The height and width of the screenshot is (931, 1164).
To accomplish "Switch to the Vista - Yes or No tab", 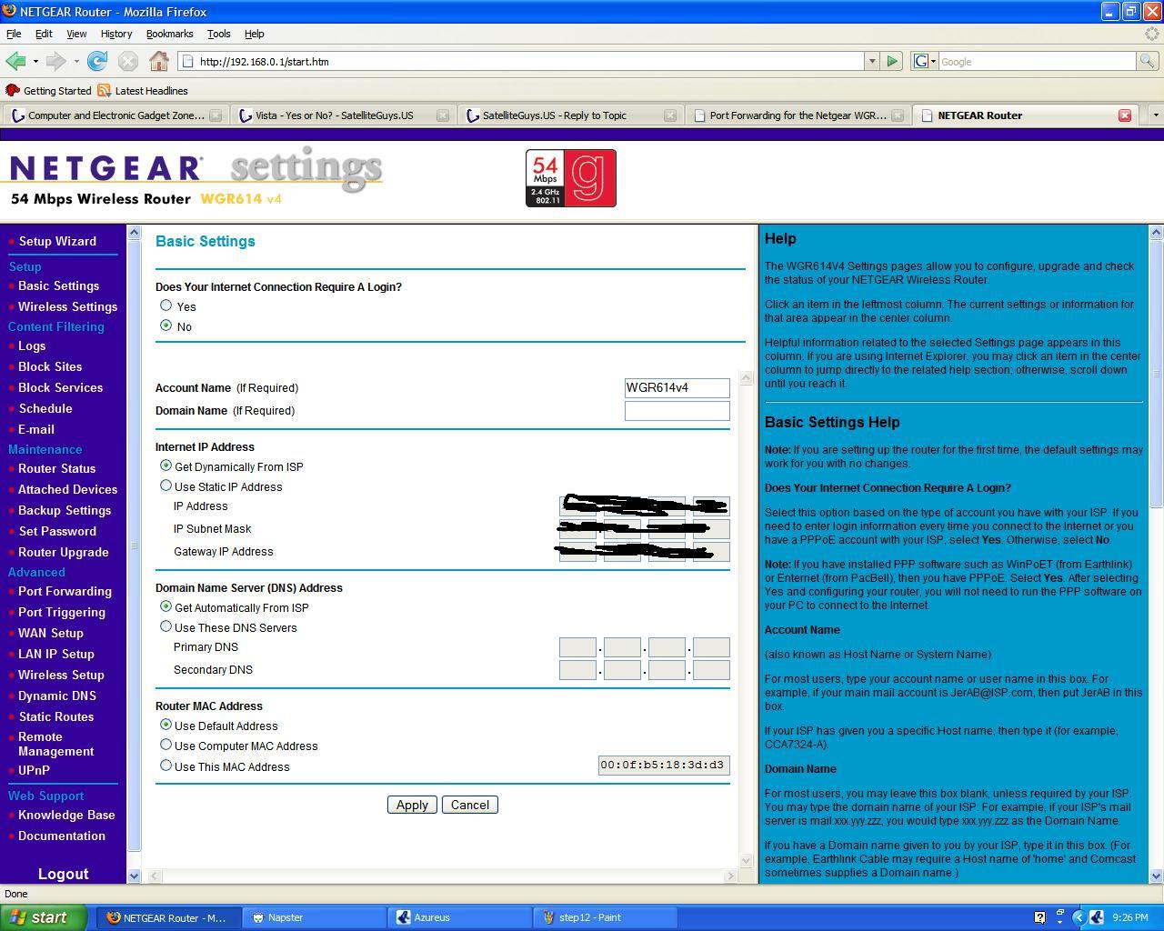I will click(334, 115).
